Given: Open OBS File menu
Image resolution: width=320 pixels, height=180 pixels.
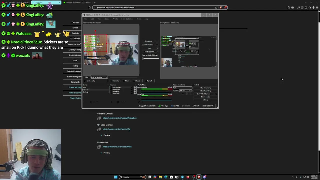Looking at the screenshot, I should (x=85, y=19).
